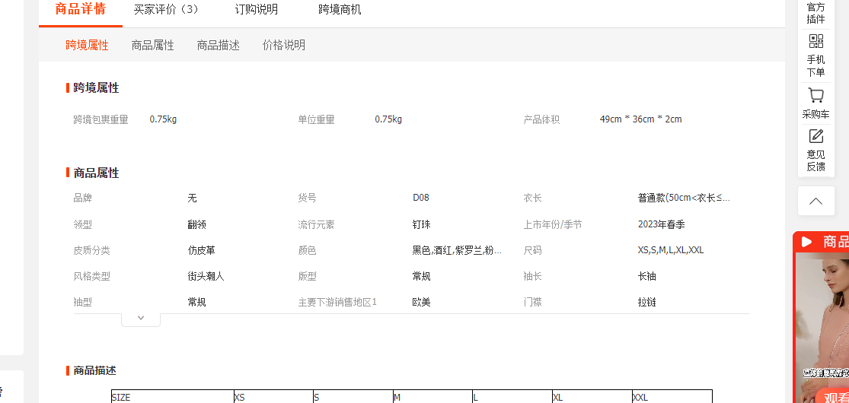Click the SIZE header cell in the table
849x403 pixels.
tap(172, 397)
